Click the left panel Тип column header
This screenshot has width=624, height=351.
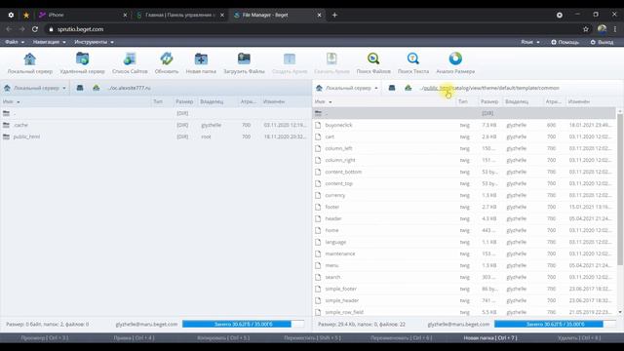(158, 101)
